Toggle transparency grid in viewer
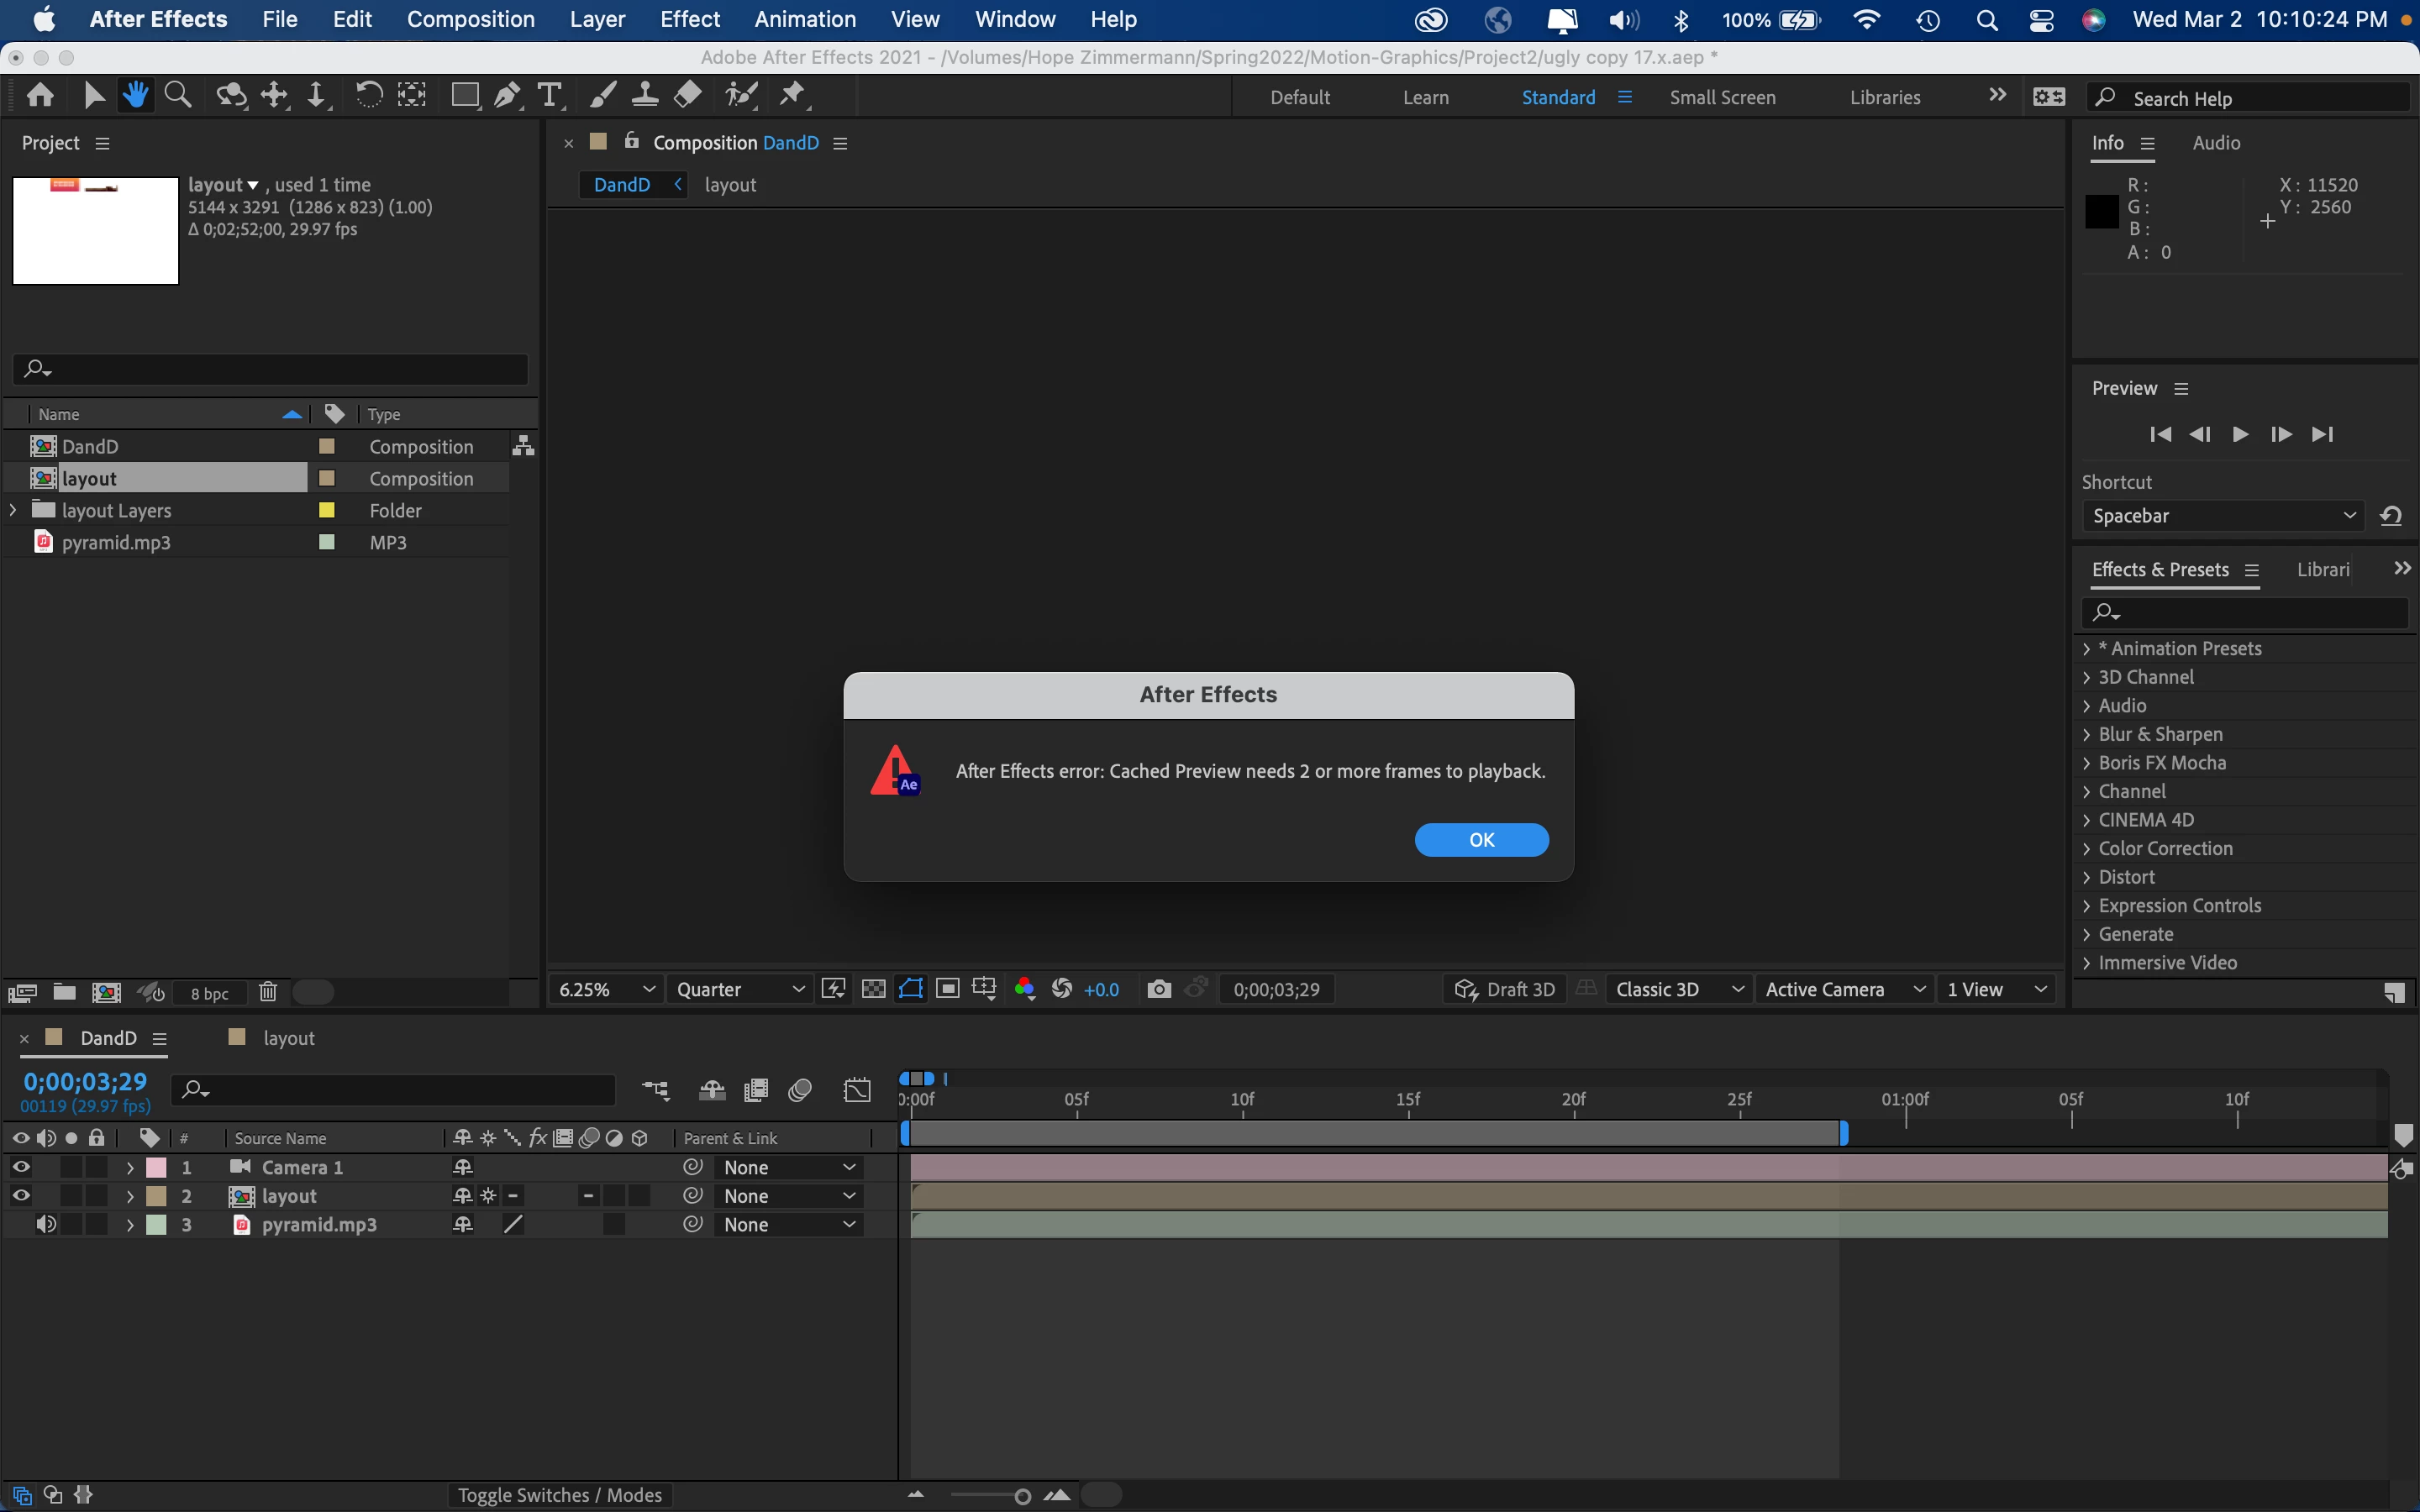 (873, 989)
